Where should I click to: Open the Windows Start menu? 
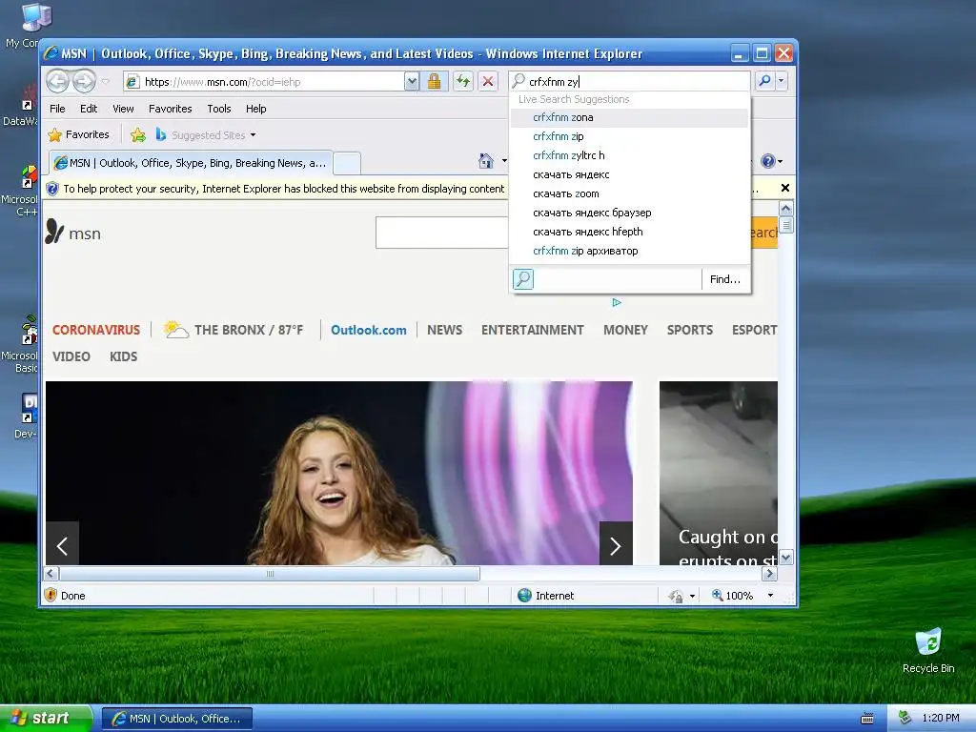click(x=46, y=718)
